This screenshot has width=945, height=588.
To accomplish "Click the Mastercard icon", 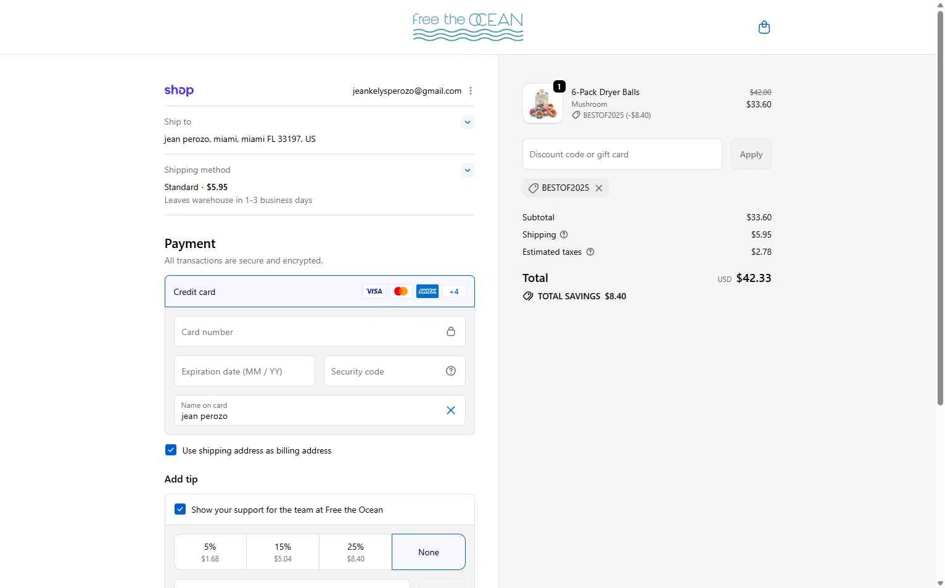I will pos(401,291).
